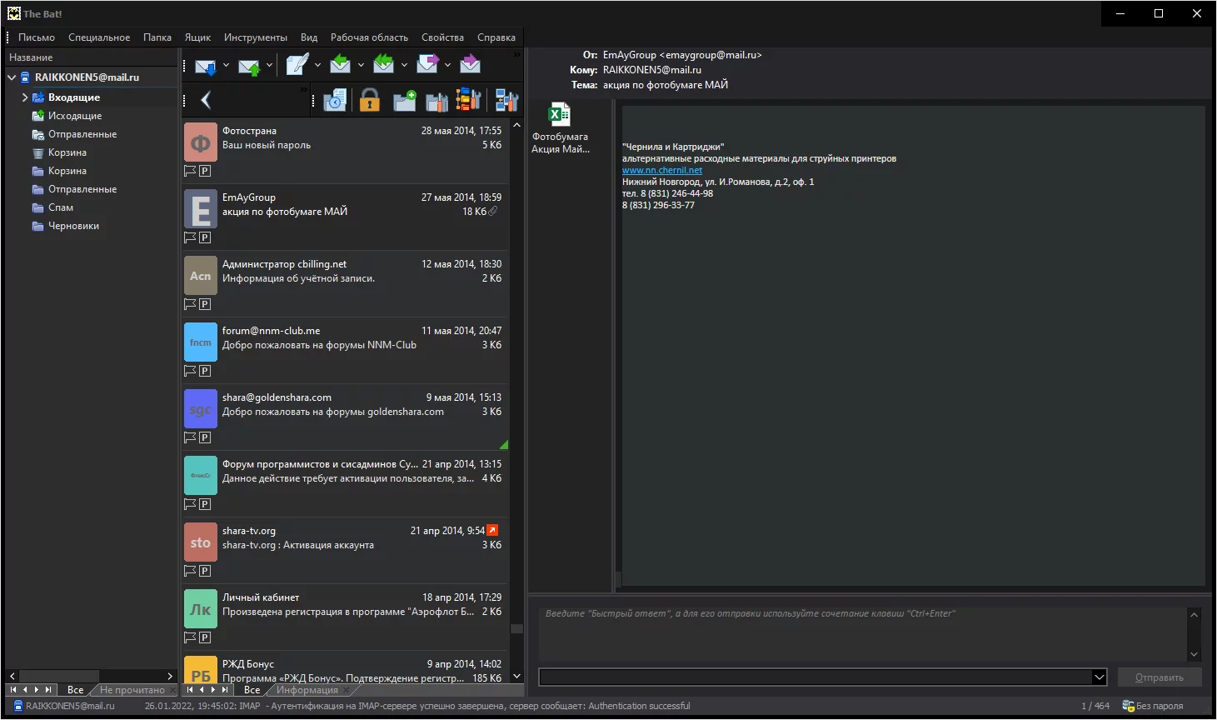The height and width of the screenshot is (720, 1217).
Task: Click the Отправить button
Action: click(1160, 677)
